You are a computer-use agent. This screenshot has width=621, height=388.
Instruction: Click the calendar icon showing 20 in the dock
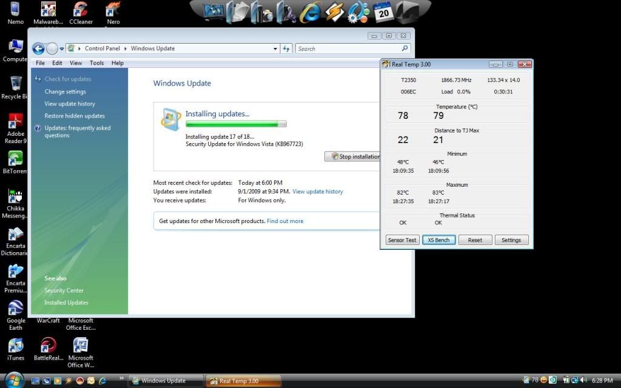383,11
